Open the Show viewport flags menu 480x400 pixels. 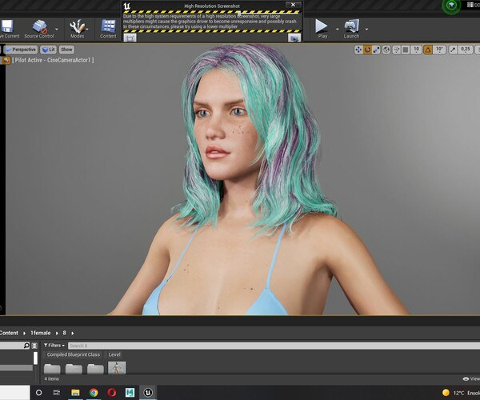[x=66, y=50]
